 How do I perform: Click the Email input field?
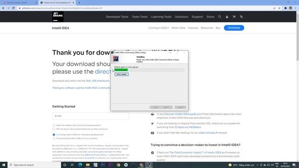pyautogui.click(x=91, y=116)
